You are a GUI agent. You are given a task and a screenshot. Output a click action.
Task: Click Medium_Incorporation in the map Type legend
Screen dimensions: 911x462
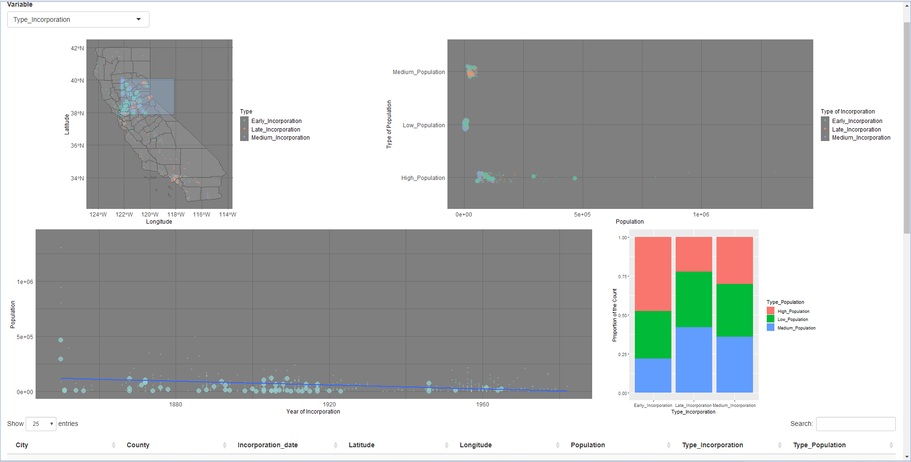280,138
